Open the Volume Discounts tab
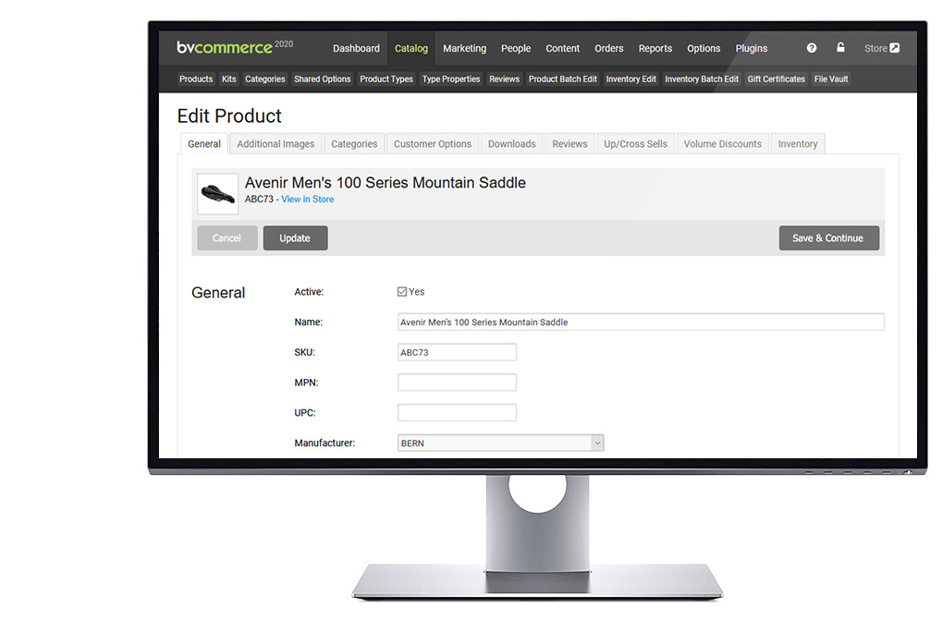The height and width of the screenshot is (644, 943). tap(722, 144)
